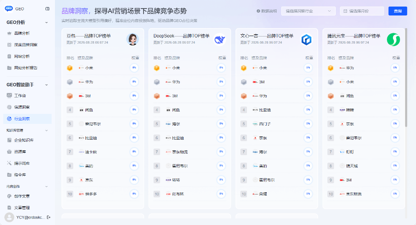This screenshot has height=225, width=416.
Task: Collapse the 内容创作 group
Action: (46, 187)
